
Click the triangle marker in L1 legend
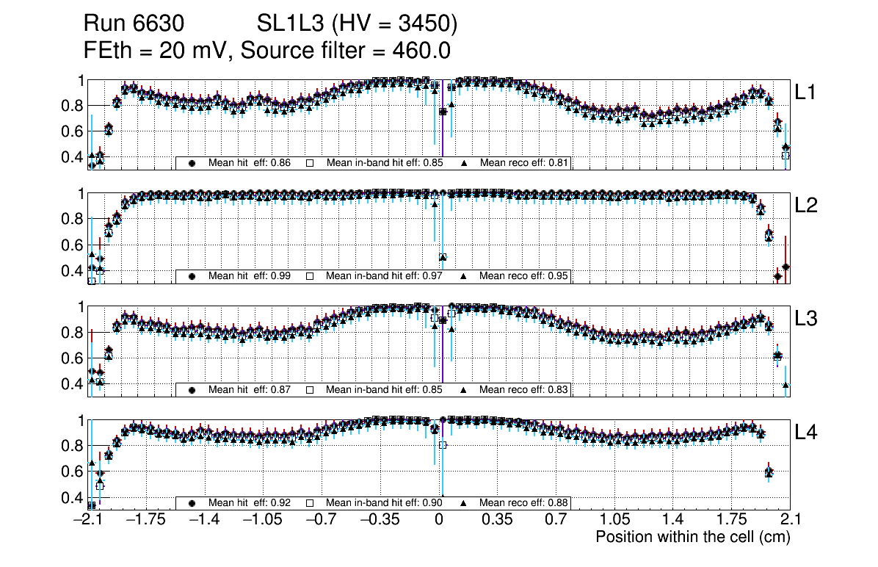pyautogui.click(x=463, y=163)
